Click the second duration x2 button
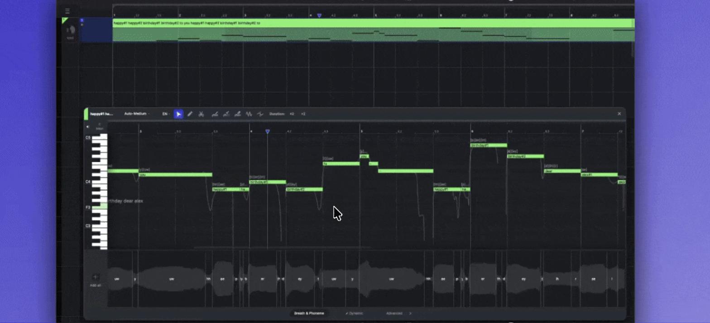This screenshot has height=323, width=710. pos(303,114)
